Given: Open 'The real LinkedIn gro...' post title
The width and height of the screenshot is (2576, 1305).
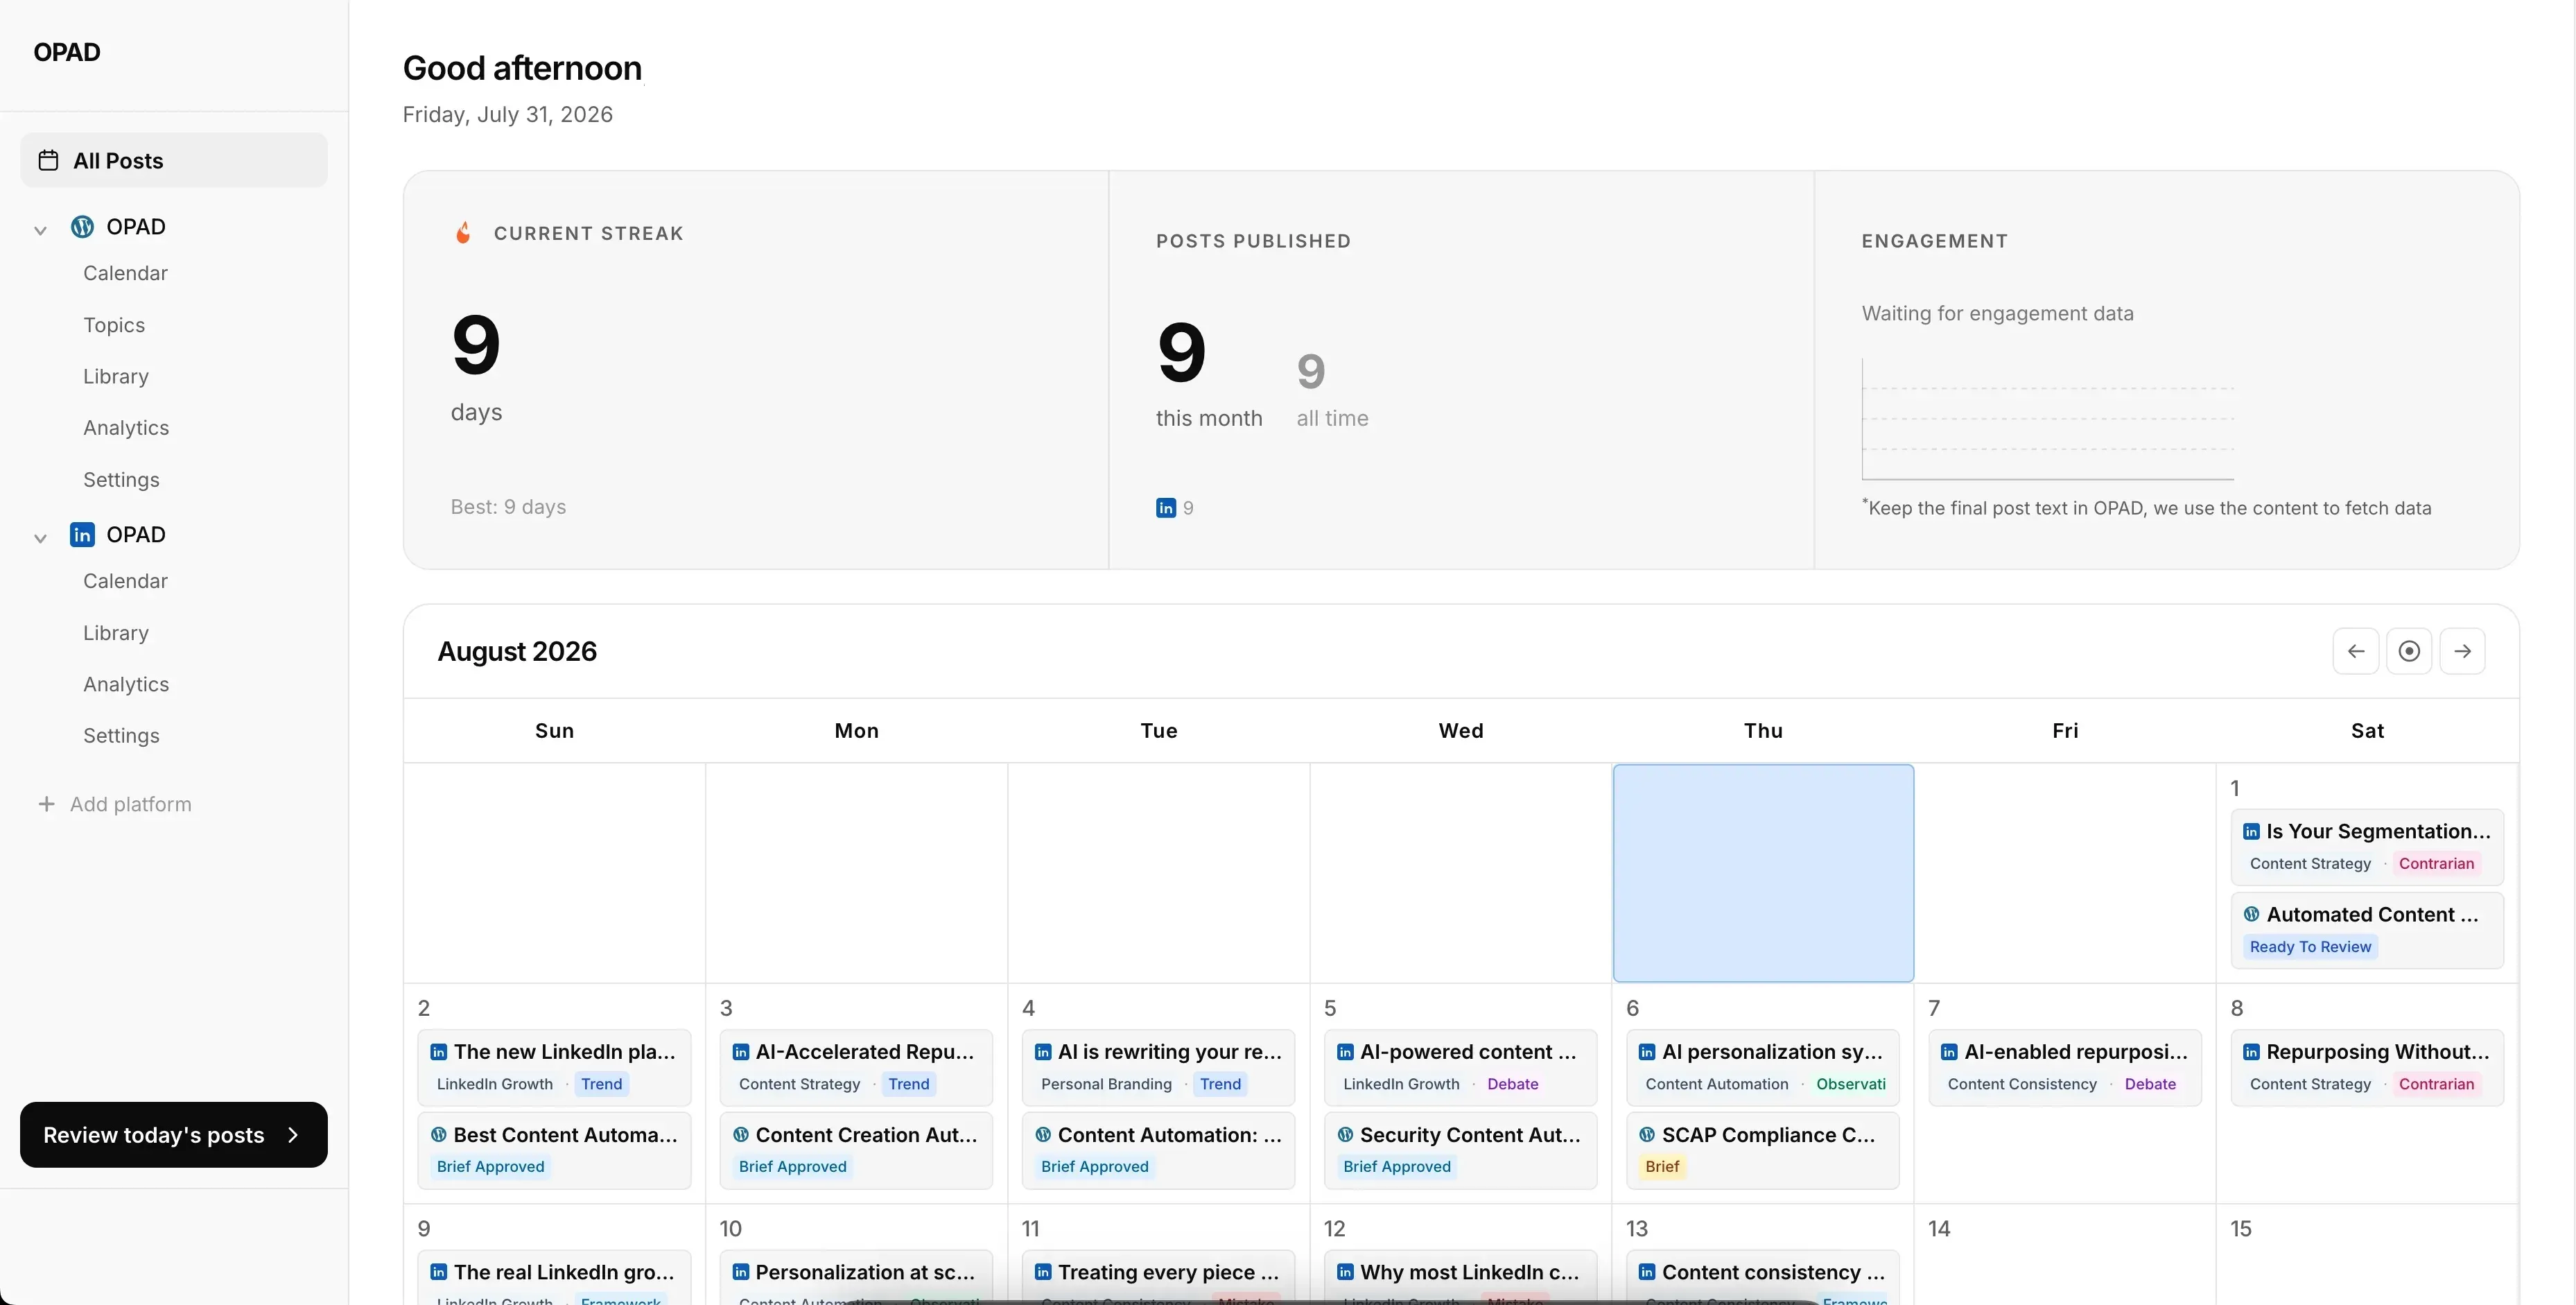Looking at the screenshot, I should pos(564,1272).
